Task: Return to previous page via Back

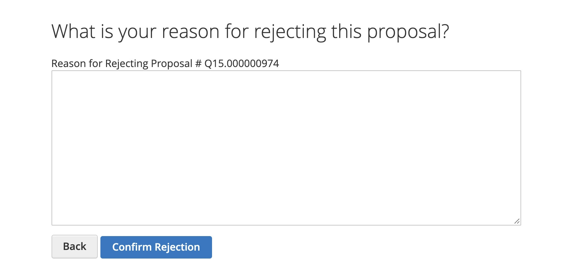Action: [75, 247]
